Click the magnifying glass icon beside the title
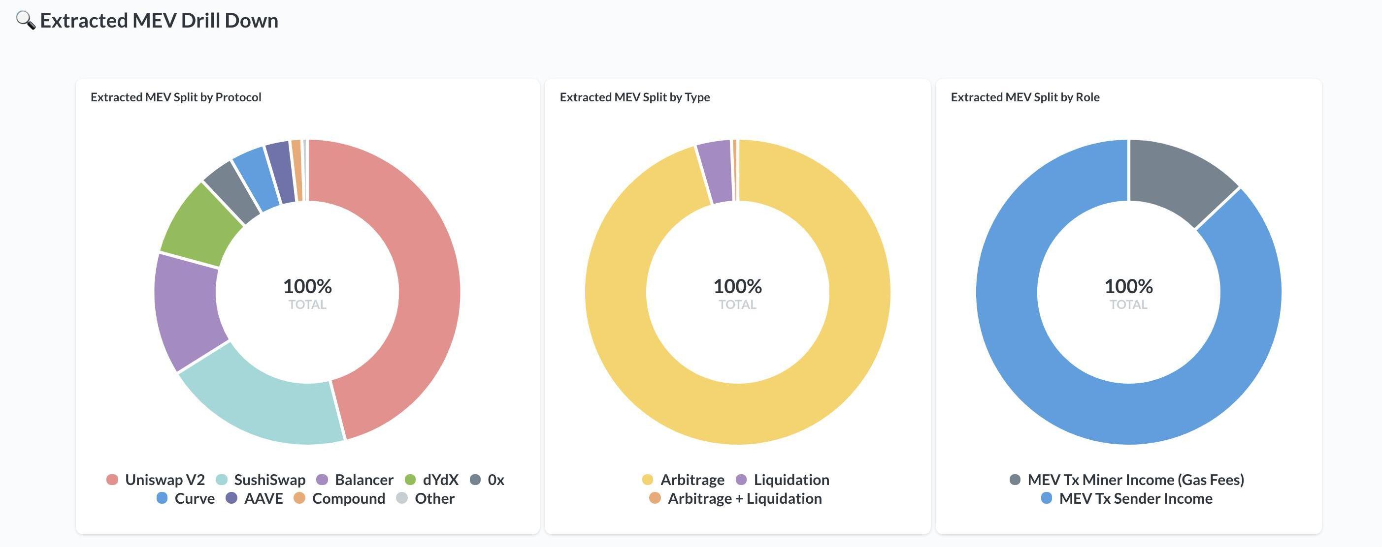Screen dimensions: 1382x547 [25, 20]
